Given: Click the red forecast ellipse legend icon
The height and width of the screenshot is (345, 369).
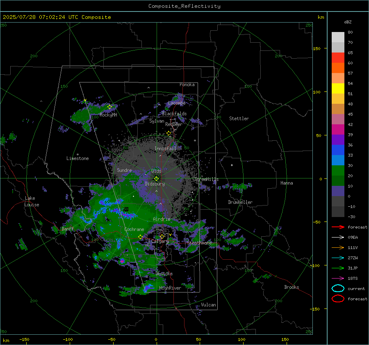Looking at the screenshot, I should 338,299.
